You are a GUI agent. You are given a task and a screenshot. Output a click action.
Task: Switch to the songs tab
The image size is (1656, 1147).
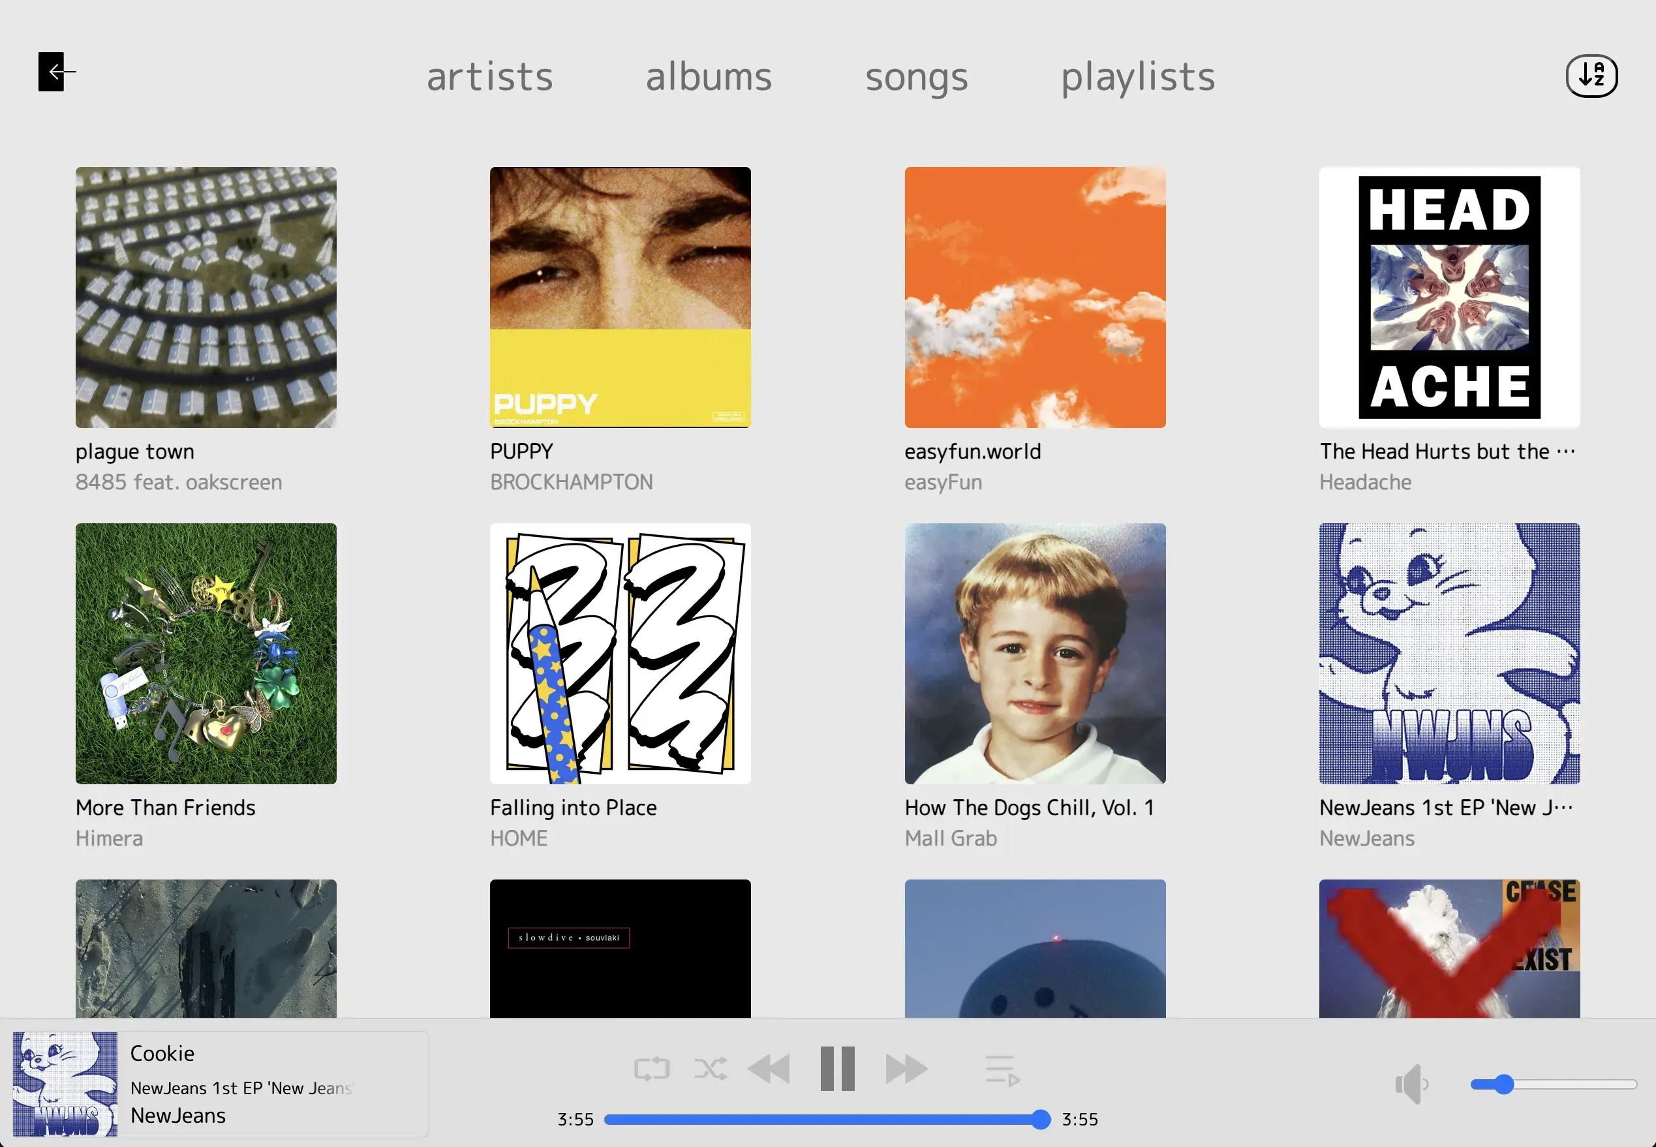click(x=916, y=78)
